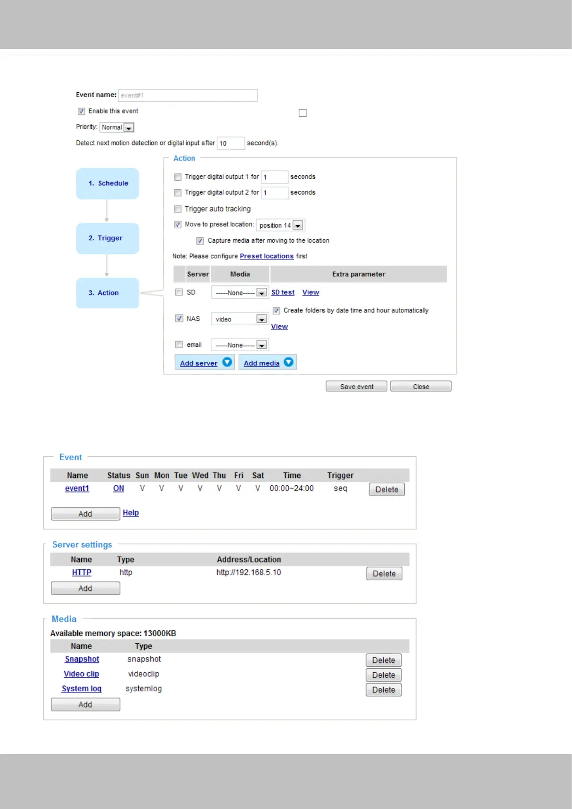The image size is (572, 809).
Task: Click the SD test link
Action: 283,292
